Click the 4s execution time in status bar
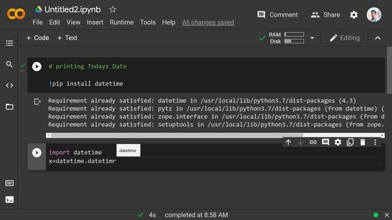 pyautogui.click(x=153, y=215)
